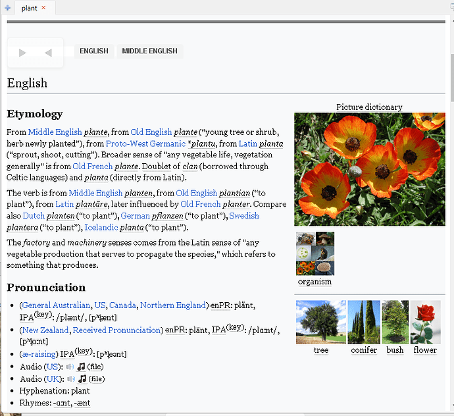Close the plant tab

click(43, 8)
